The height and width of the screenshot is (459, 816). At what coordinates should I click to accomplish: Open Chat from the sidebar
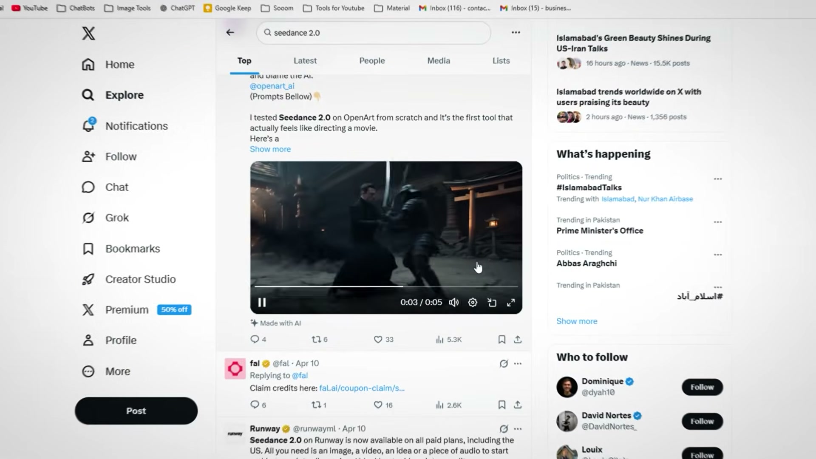pyautogui.click(x=105, y=187)
